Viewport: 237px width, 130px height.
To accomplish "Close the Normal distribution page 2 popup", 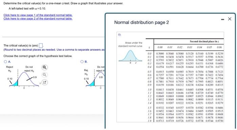I will pyautogui.click(x=230, y=19).
